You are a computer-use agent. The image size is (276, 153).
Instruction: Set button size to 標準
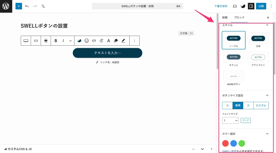coord(238,105)
